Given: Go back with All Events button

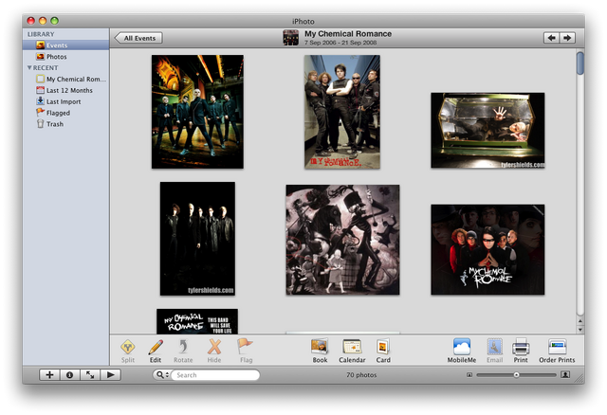Looking at the screenshot, I should 138,38.
